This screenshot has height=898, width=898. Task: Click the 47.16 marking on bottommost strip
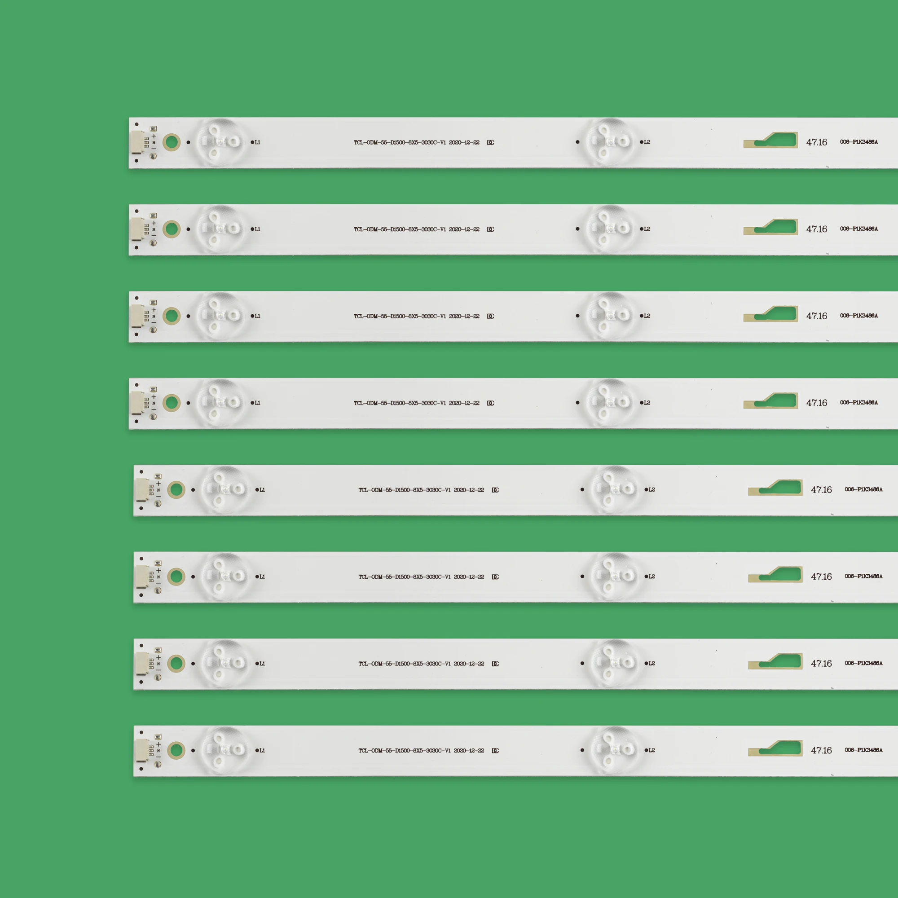pos(821,750)
